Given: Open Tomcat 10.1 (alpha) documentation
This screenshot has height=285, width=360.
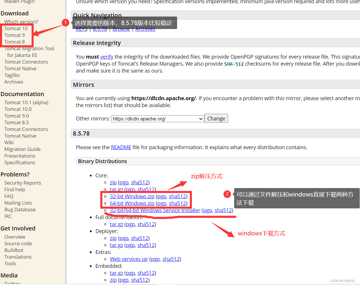Looking at the screenshot, I should click(x=26, y=102).
